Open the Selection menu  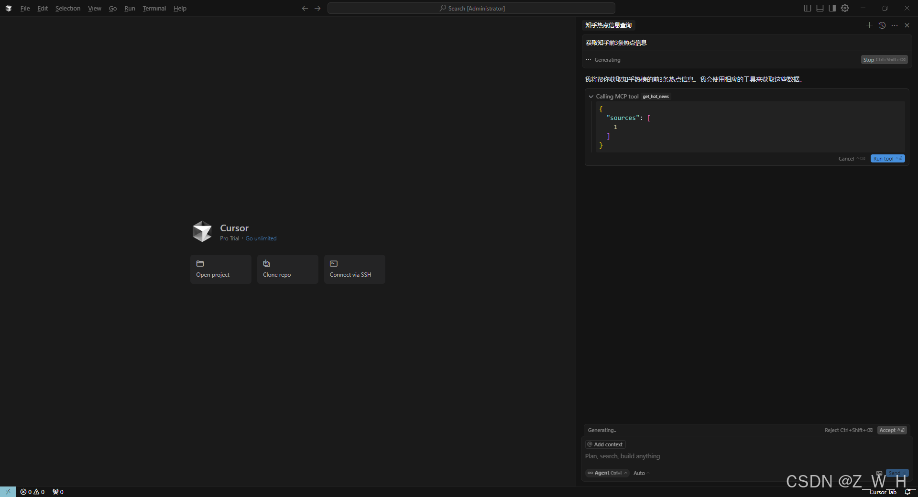click(x=68, y=8)
